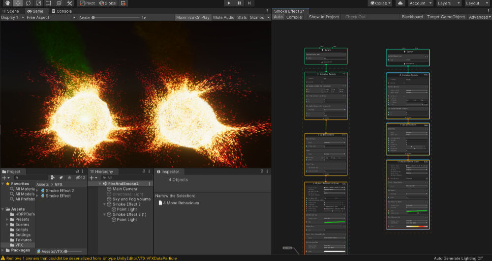
Task: Click the Blackboard button
Action: (x=412, y=17)
